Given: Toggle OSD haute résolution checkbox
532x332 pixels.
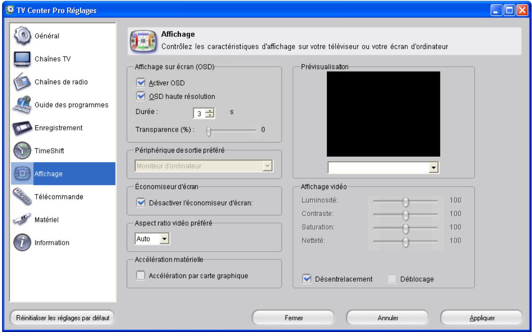Looking at the screenshot, I should coord(141,96).
